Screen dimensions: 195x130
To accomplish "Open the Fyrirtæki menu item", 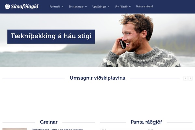I will (55, 6).
